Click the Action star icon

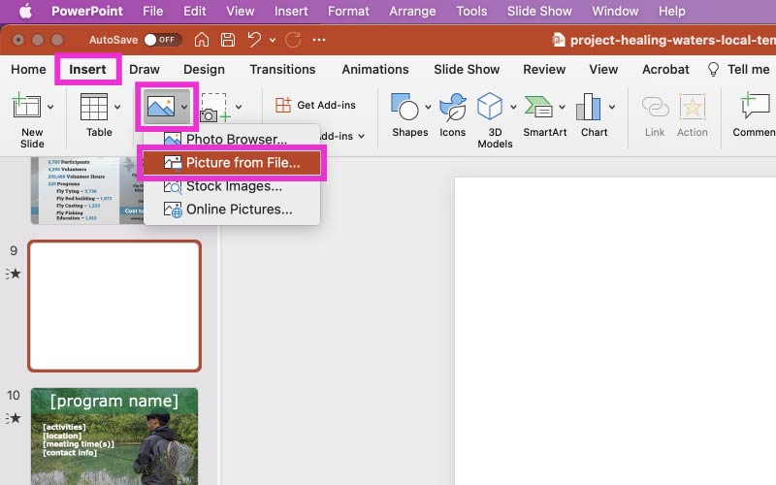coord(692,107)
